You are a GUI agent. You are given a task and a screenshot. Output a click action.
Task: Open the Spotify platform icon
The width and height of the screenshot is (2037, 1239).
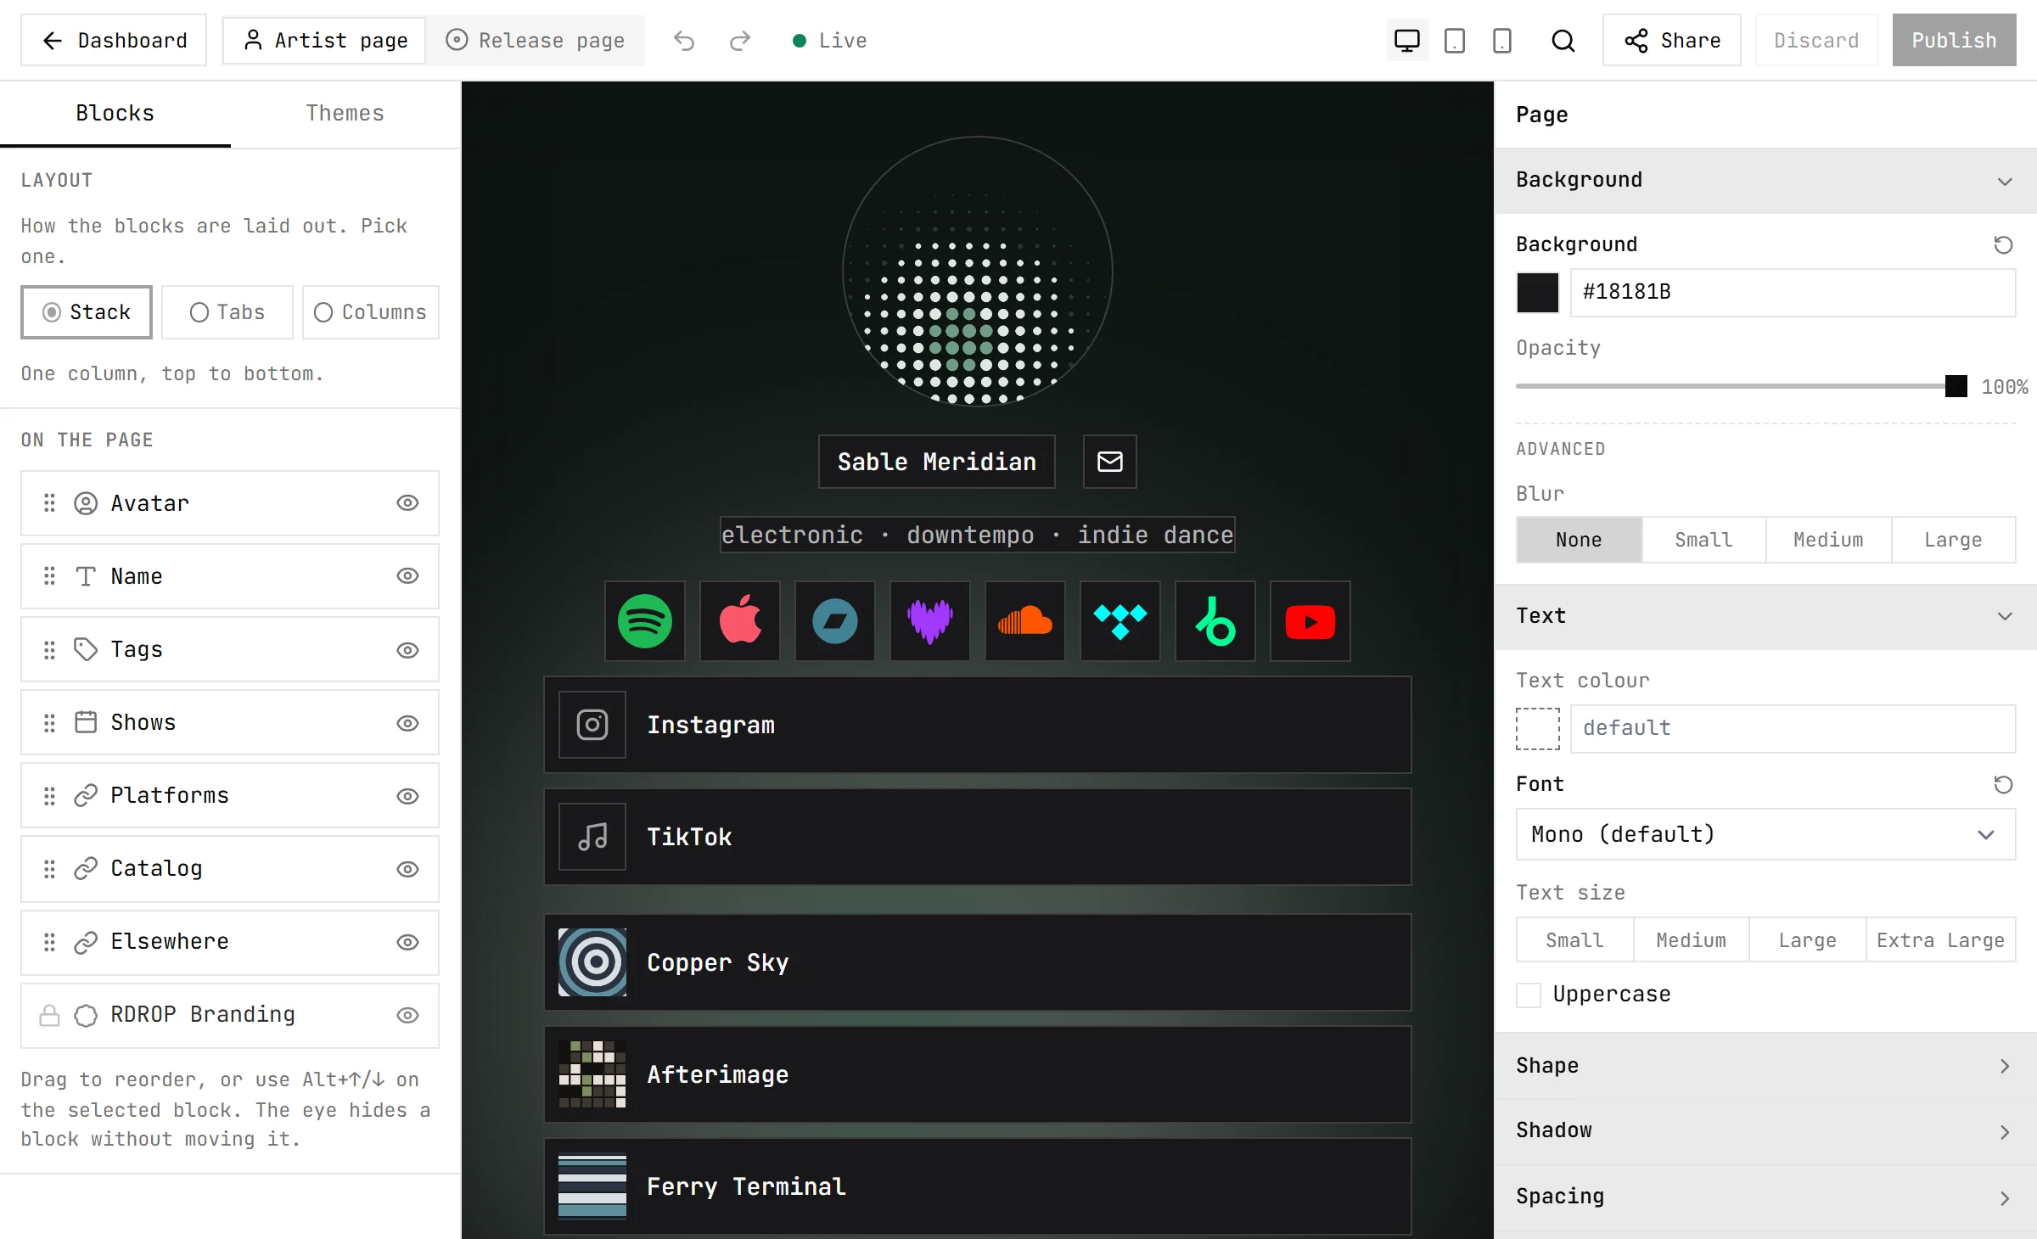point(645,621)
